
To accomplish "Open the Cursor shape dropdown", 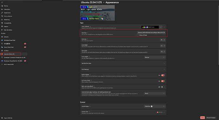I will click(155, 106).
